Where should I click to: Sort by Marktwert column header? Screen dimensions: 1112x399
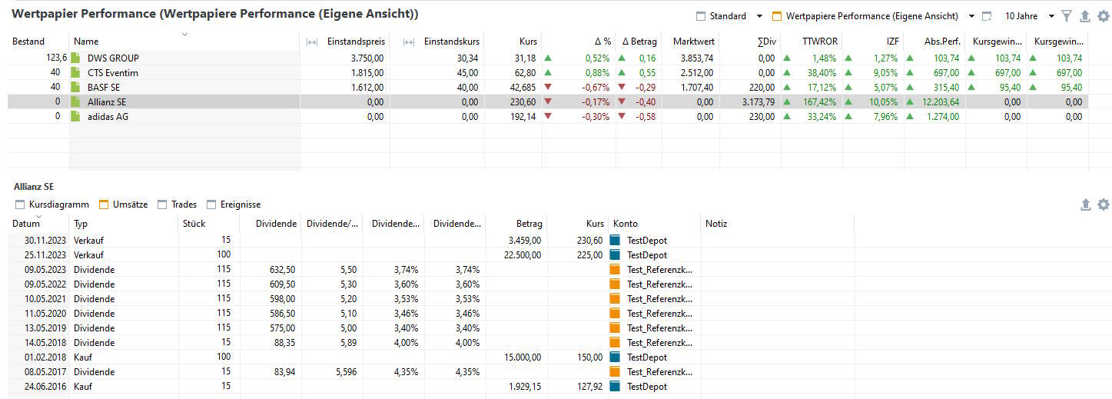(692, 42)
